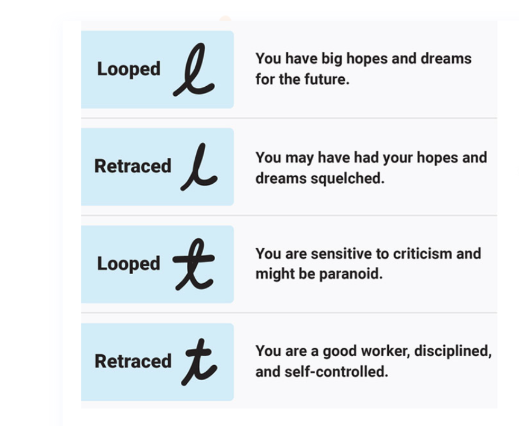
Task: Click the words "dreams squelched."
Action: 319,178
